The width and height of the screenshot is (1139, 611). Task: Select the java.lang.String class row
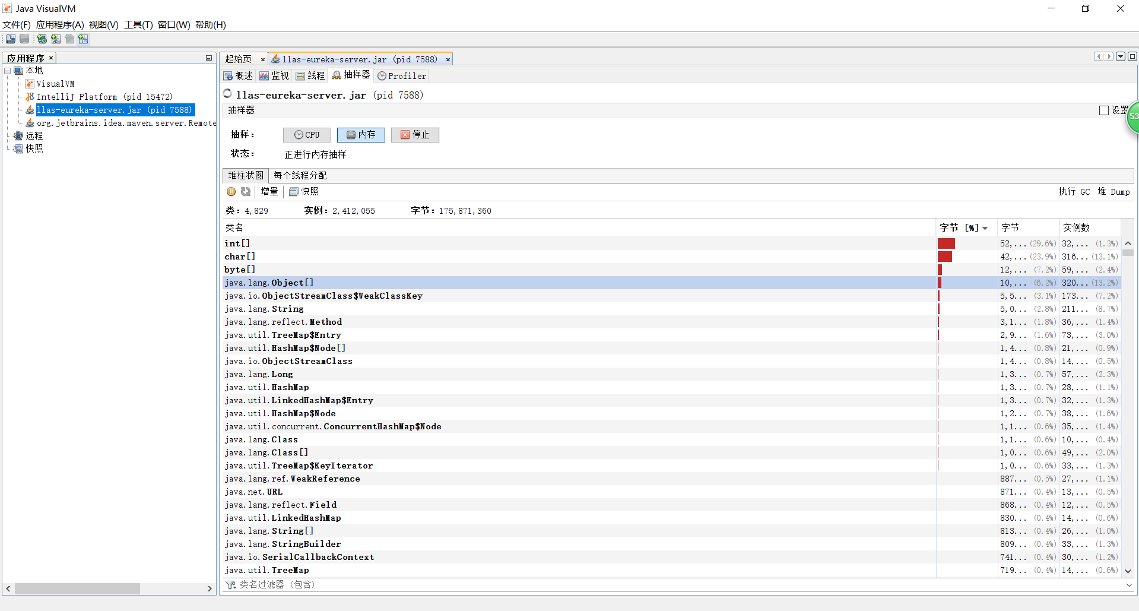(x=672, y=309)
